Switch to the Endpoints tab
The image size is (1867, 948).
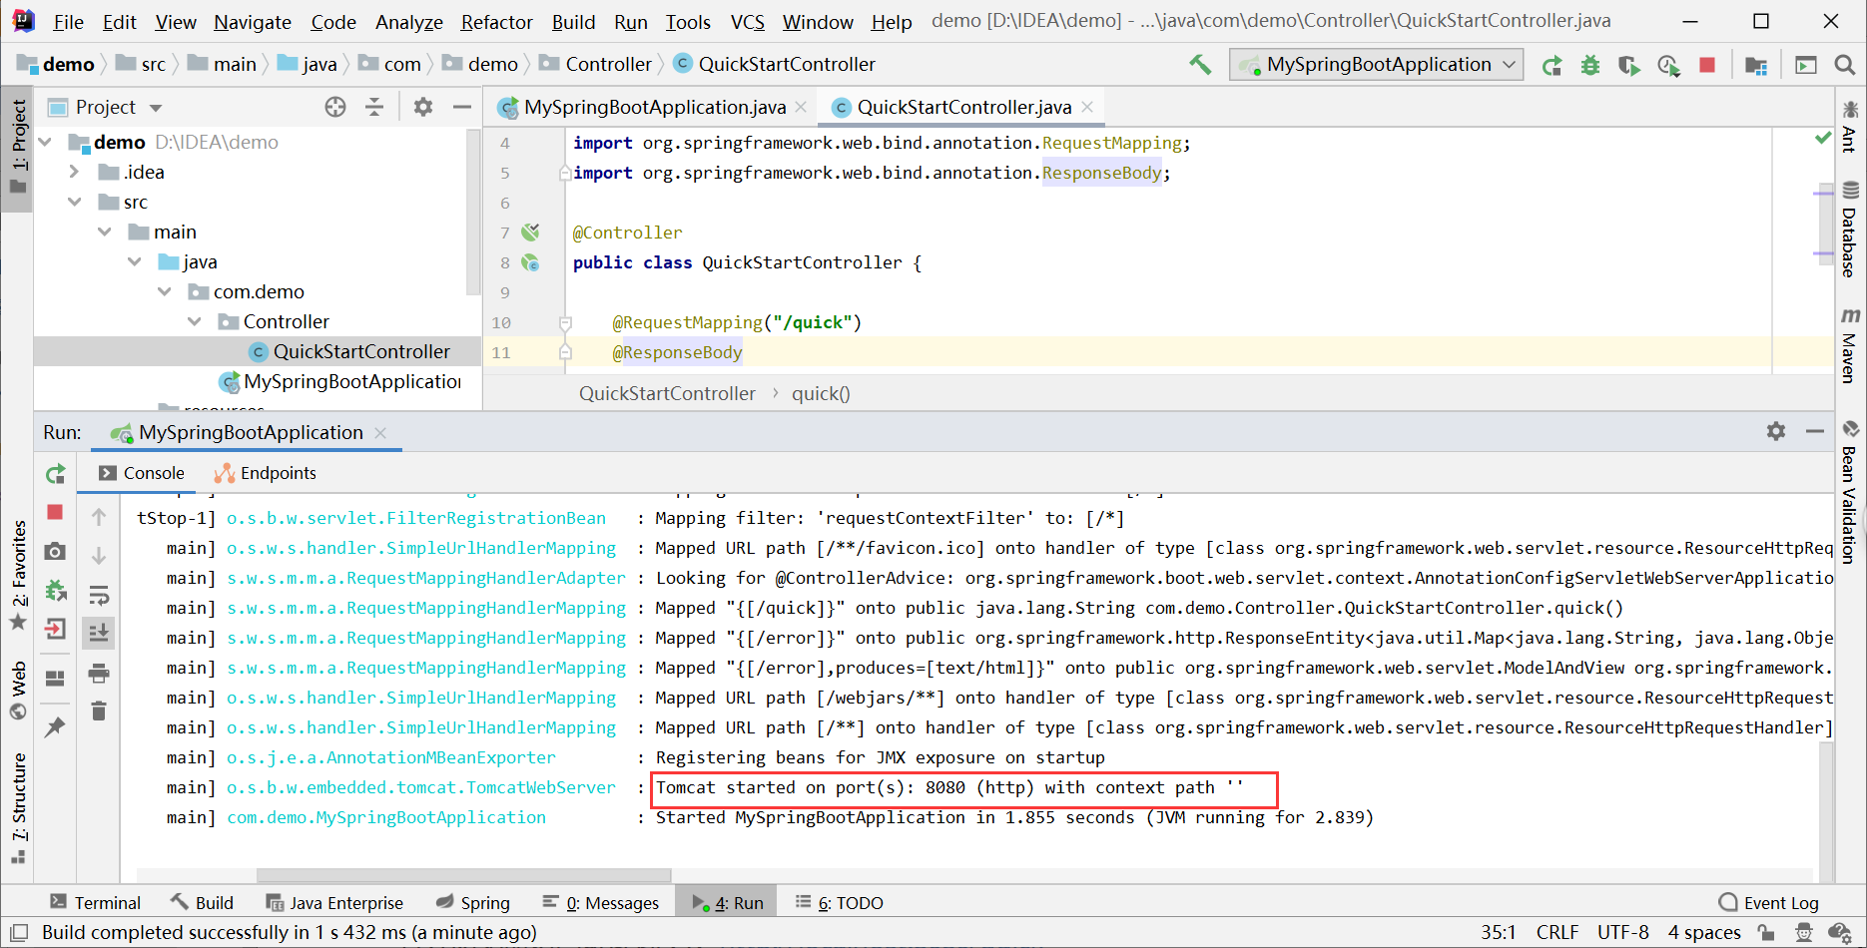266,473
